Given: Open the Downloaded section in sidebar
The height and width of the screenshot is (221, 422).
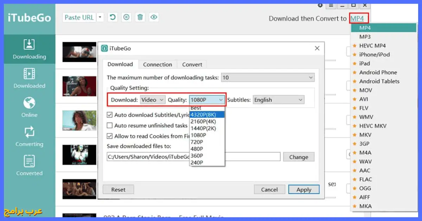Looking at the screenshot, I should point(30,78).
